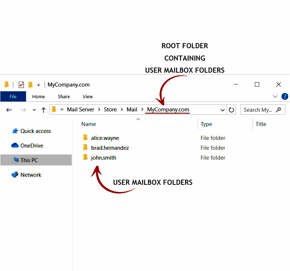This screenshot has height=271, width=290.
Task: Select the alice.wayne folder
Action: (x=105, y=138)
